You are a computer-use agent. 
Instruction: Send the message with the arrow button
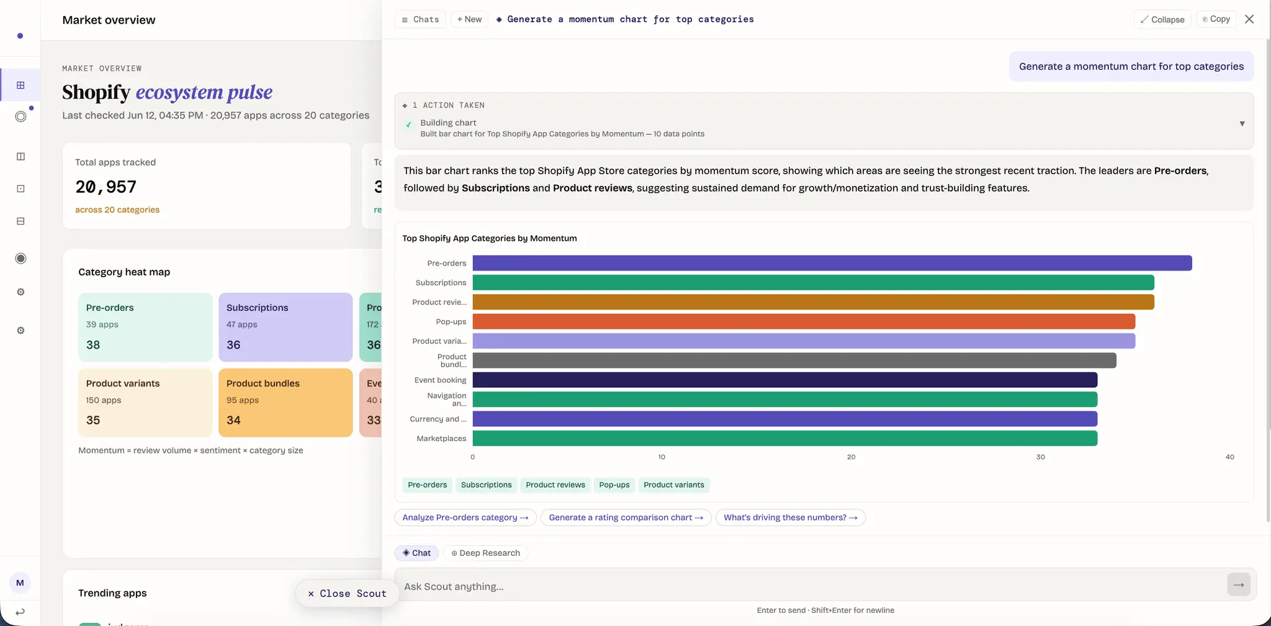[x=1238, y=584]
